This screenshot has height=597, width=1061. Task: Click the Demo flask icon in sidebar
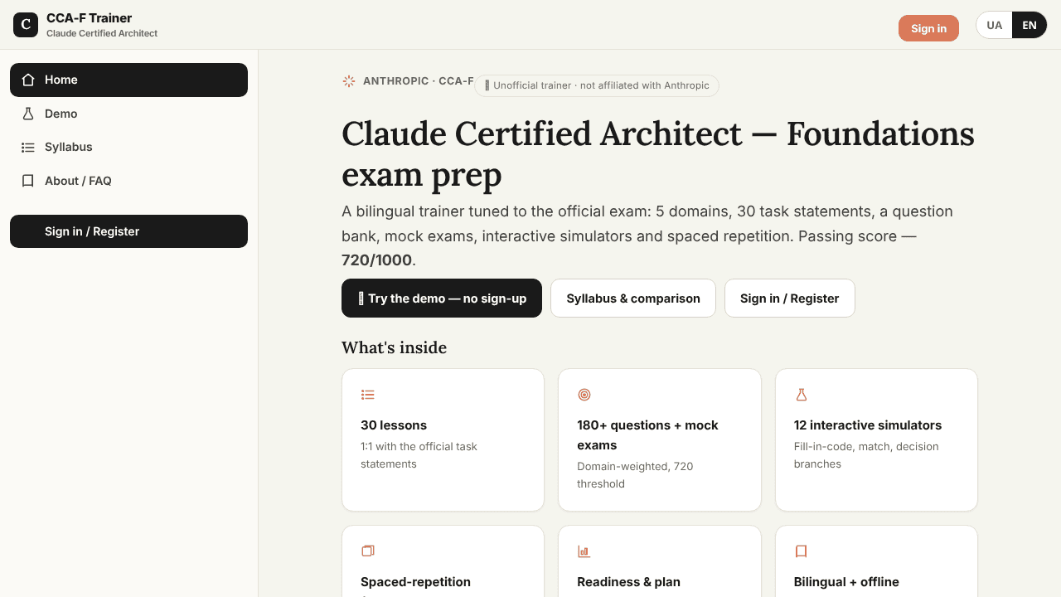[x=28, y=114]
